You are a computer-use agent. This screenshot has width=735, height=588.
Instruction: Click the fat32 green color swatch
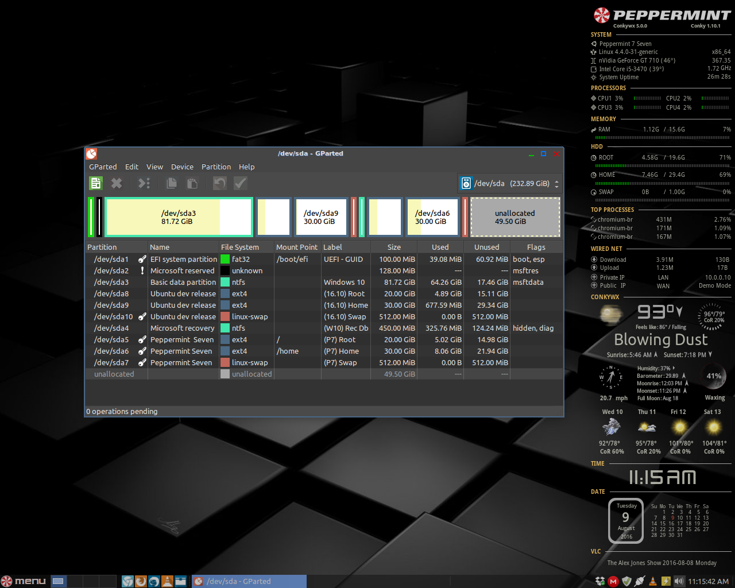coord(225,259)
